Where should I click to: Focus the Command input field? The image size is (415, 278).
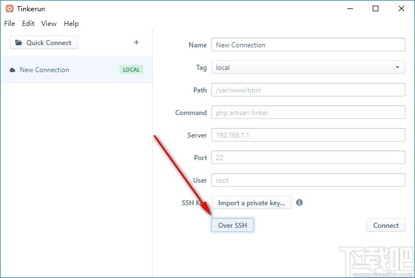point(308,112)
